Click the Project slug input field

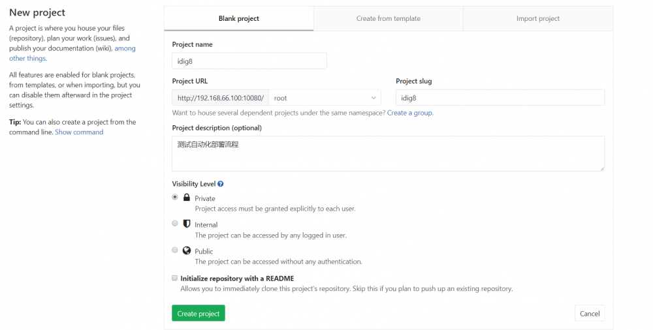[500, 98]
